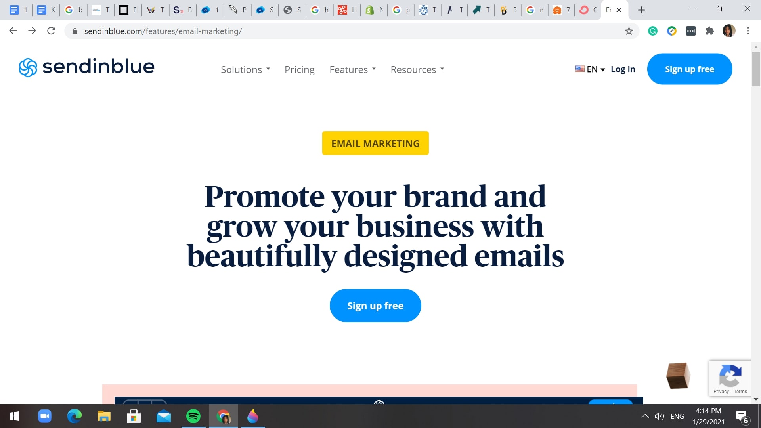Viewport: 761px width, 428px height.
Task: Expand the Features navigation dropdown
Action: [x=352, y=69]
